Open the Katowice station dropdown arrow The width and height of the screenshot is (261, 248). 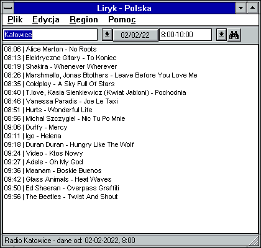click(x=107, y=35)
